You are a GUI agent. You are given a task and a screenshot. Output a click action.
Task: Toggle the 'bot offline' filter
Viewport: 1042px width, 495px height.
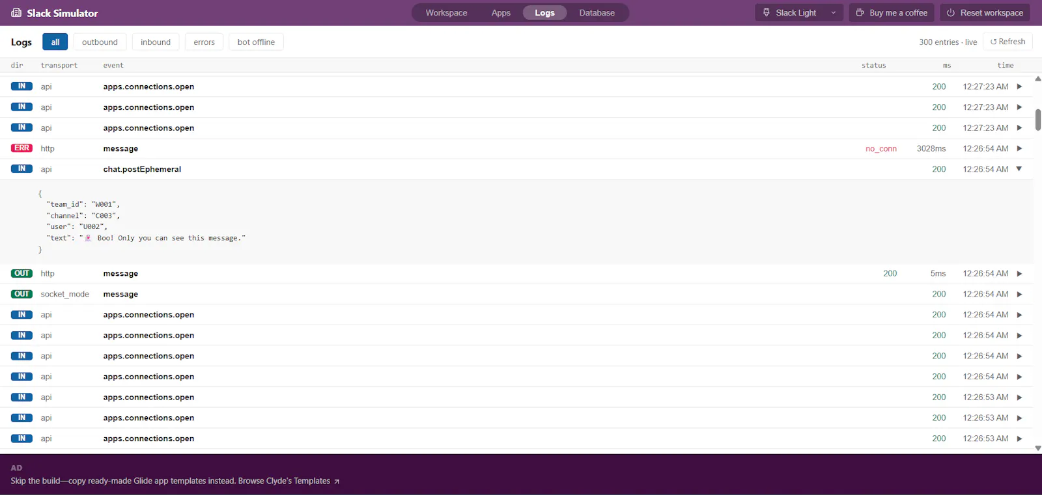tap(256, 42)
